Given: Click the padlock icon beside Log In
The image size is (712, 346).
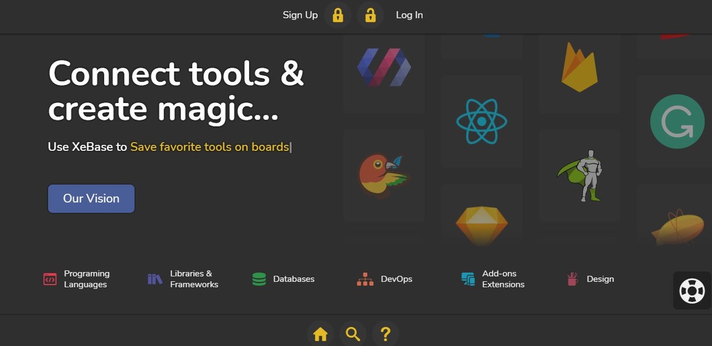Looking at the screenshot, I should (x=370, y=15).
